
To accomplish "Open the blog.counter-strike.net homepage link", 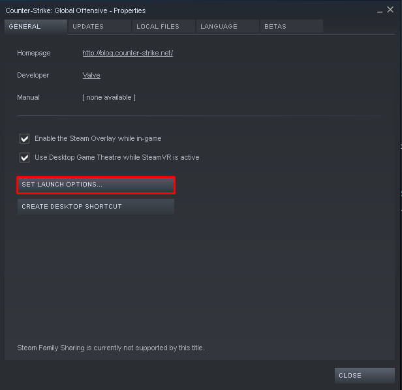I will [x=127, y=53].
